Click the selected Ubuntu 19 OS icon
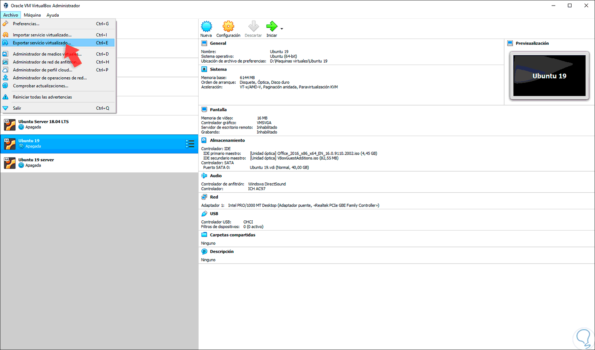The image size is (595, 350). (x=10, y=143)
